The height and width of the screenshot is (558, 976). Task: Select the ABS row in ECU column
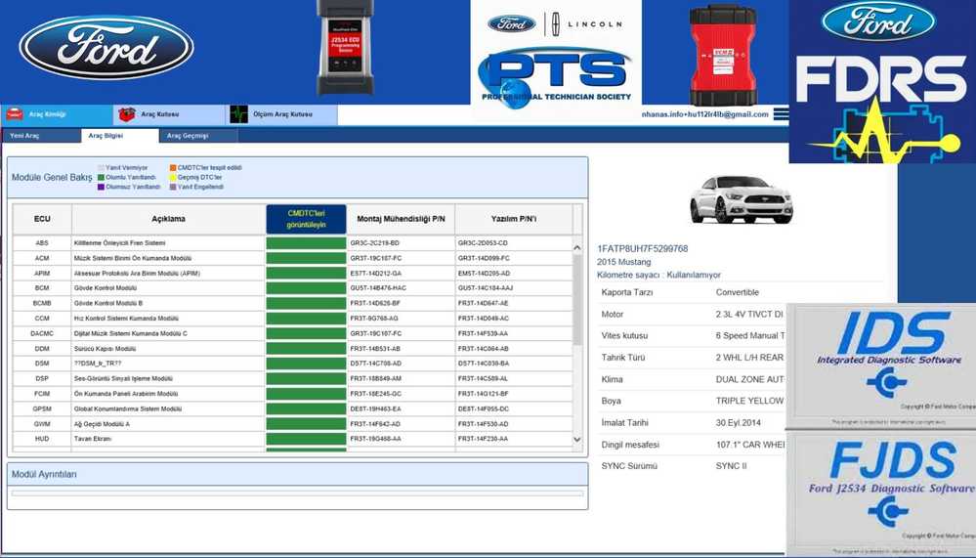click(42, 243)
